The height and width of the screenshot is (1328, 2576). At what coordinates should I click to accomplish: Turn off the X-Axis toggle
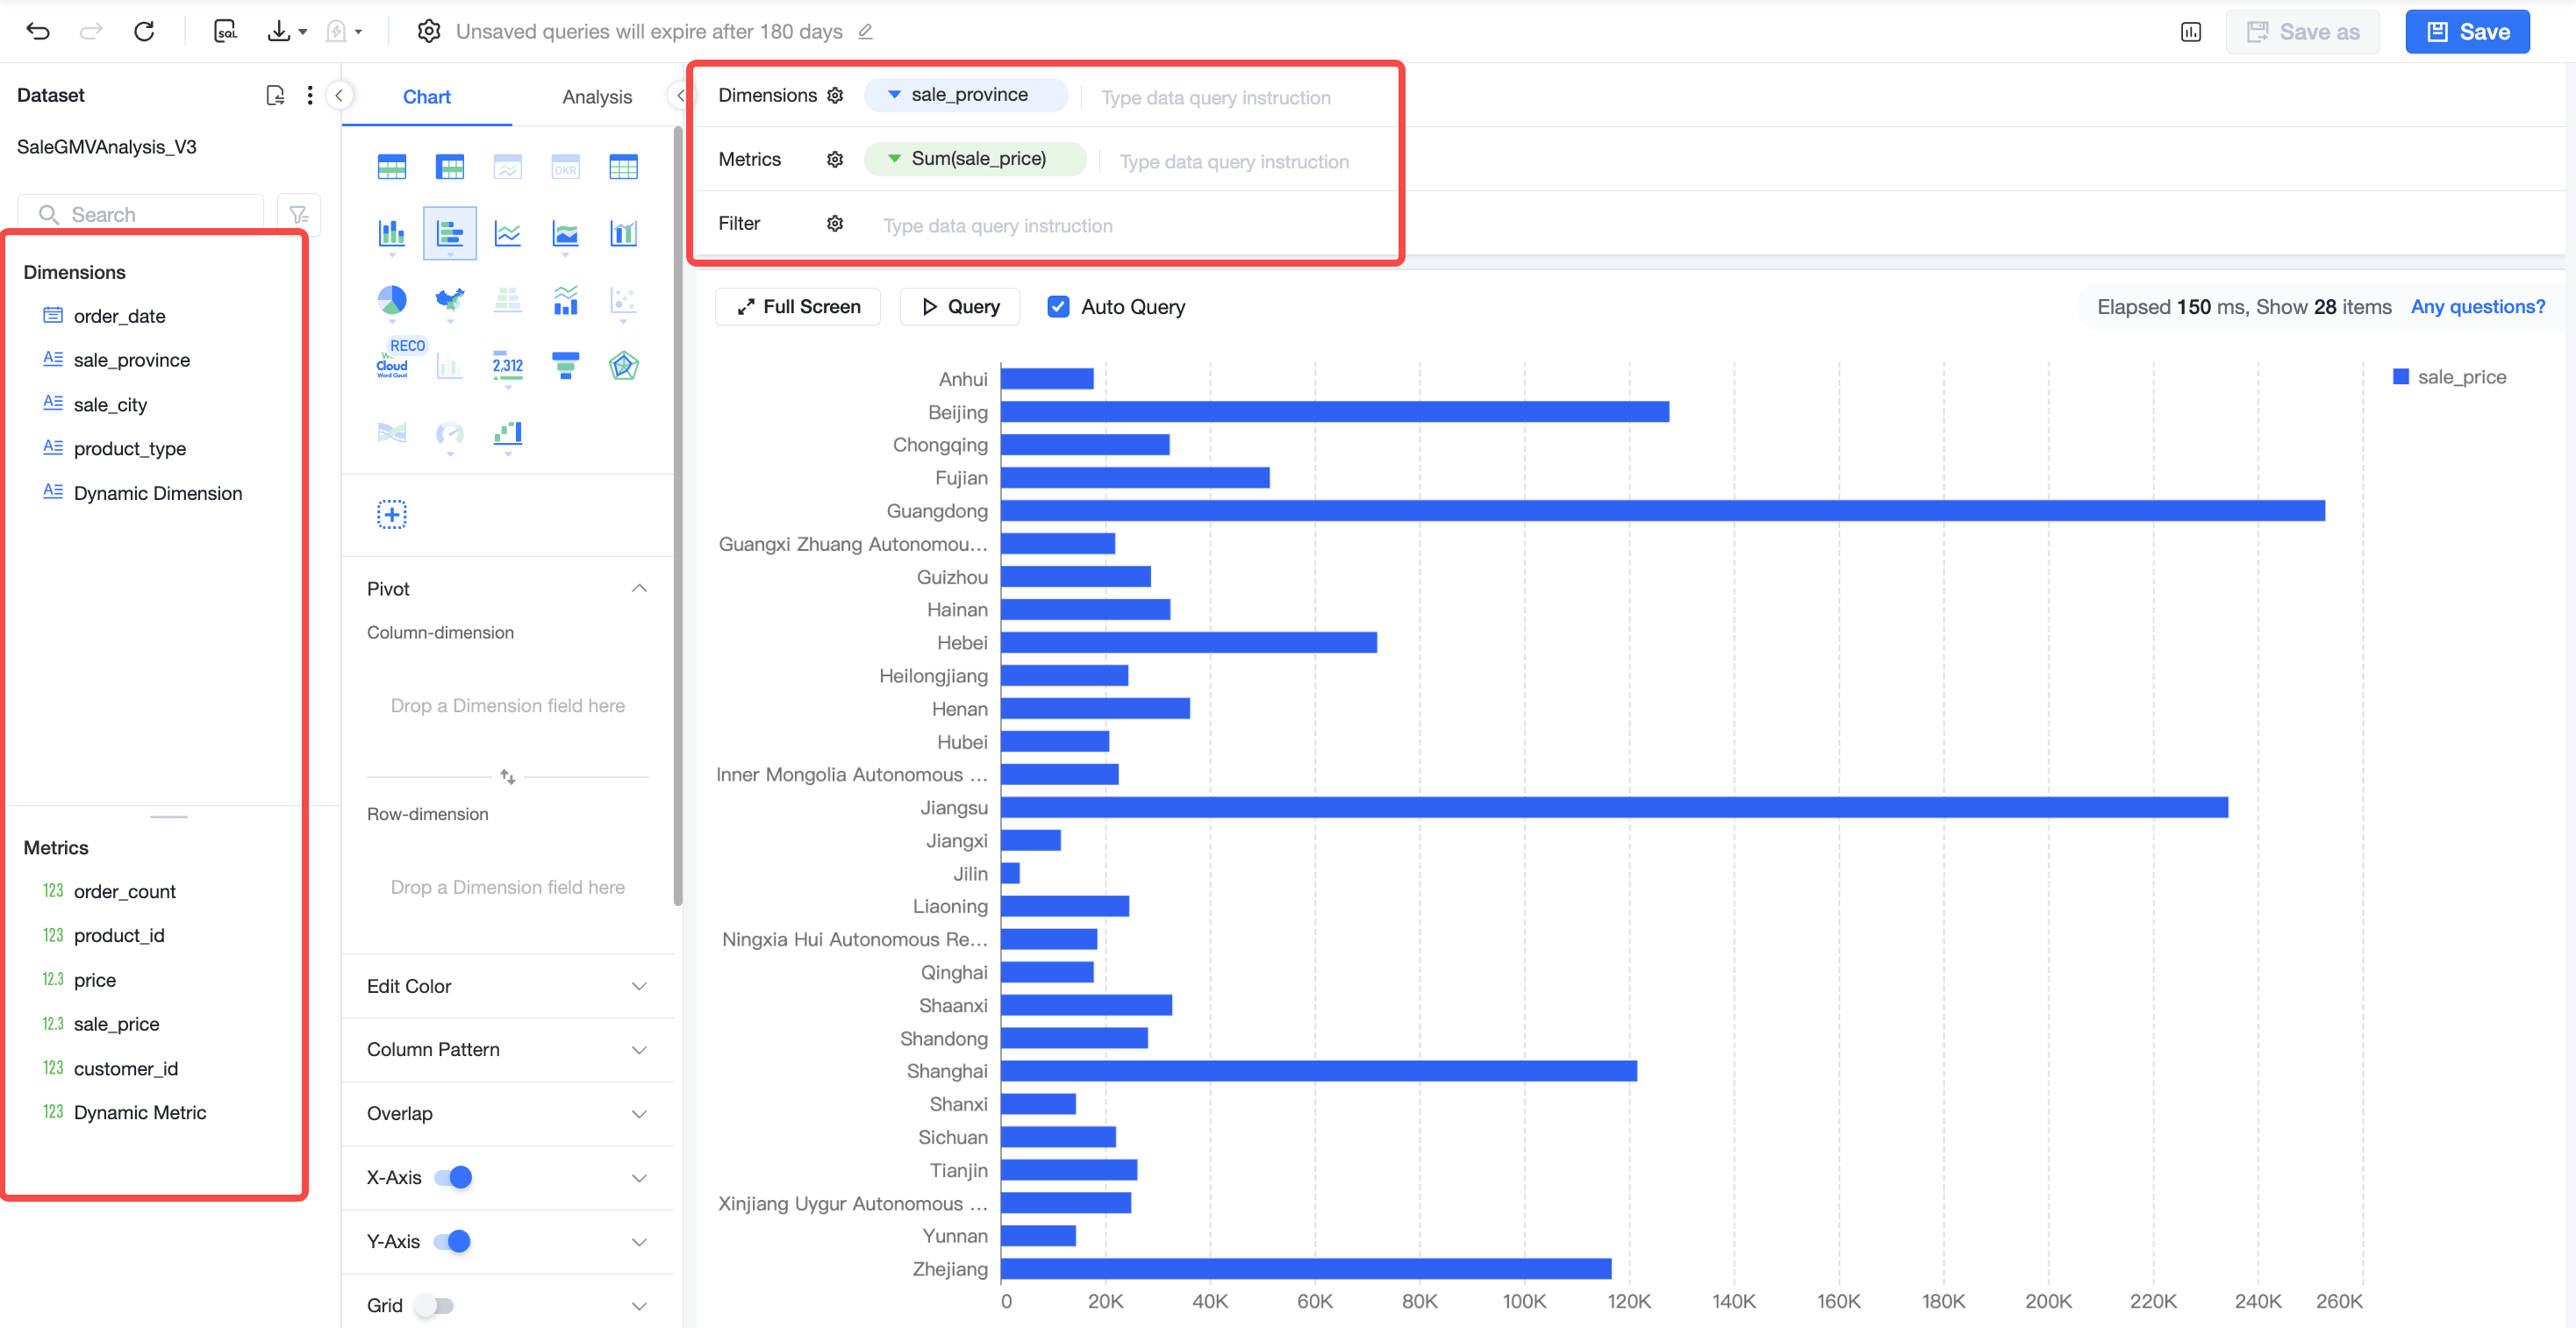point(453,1177)
